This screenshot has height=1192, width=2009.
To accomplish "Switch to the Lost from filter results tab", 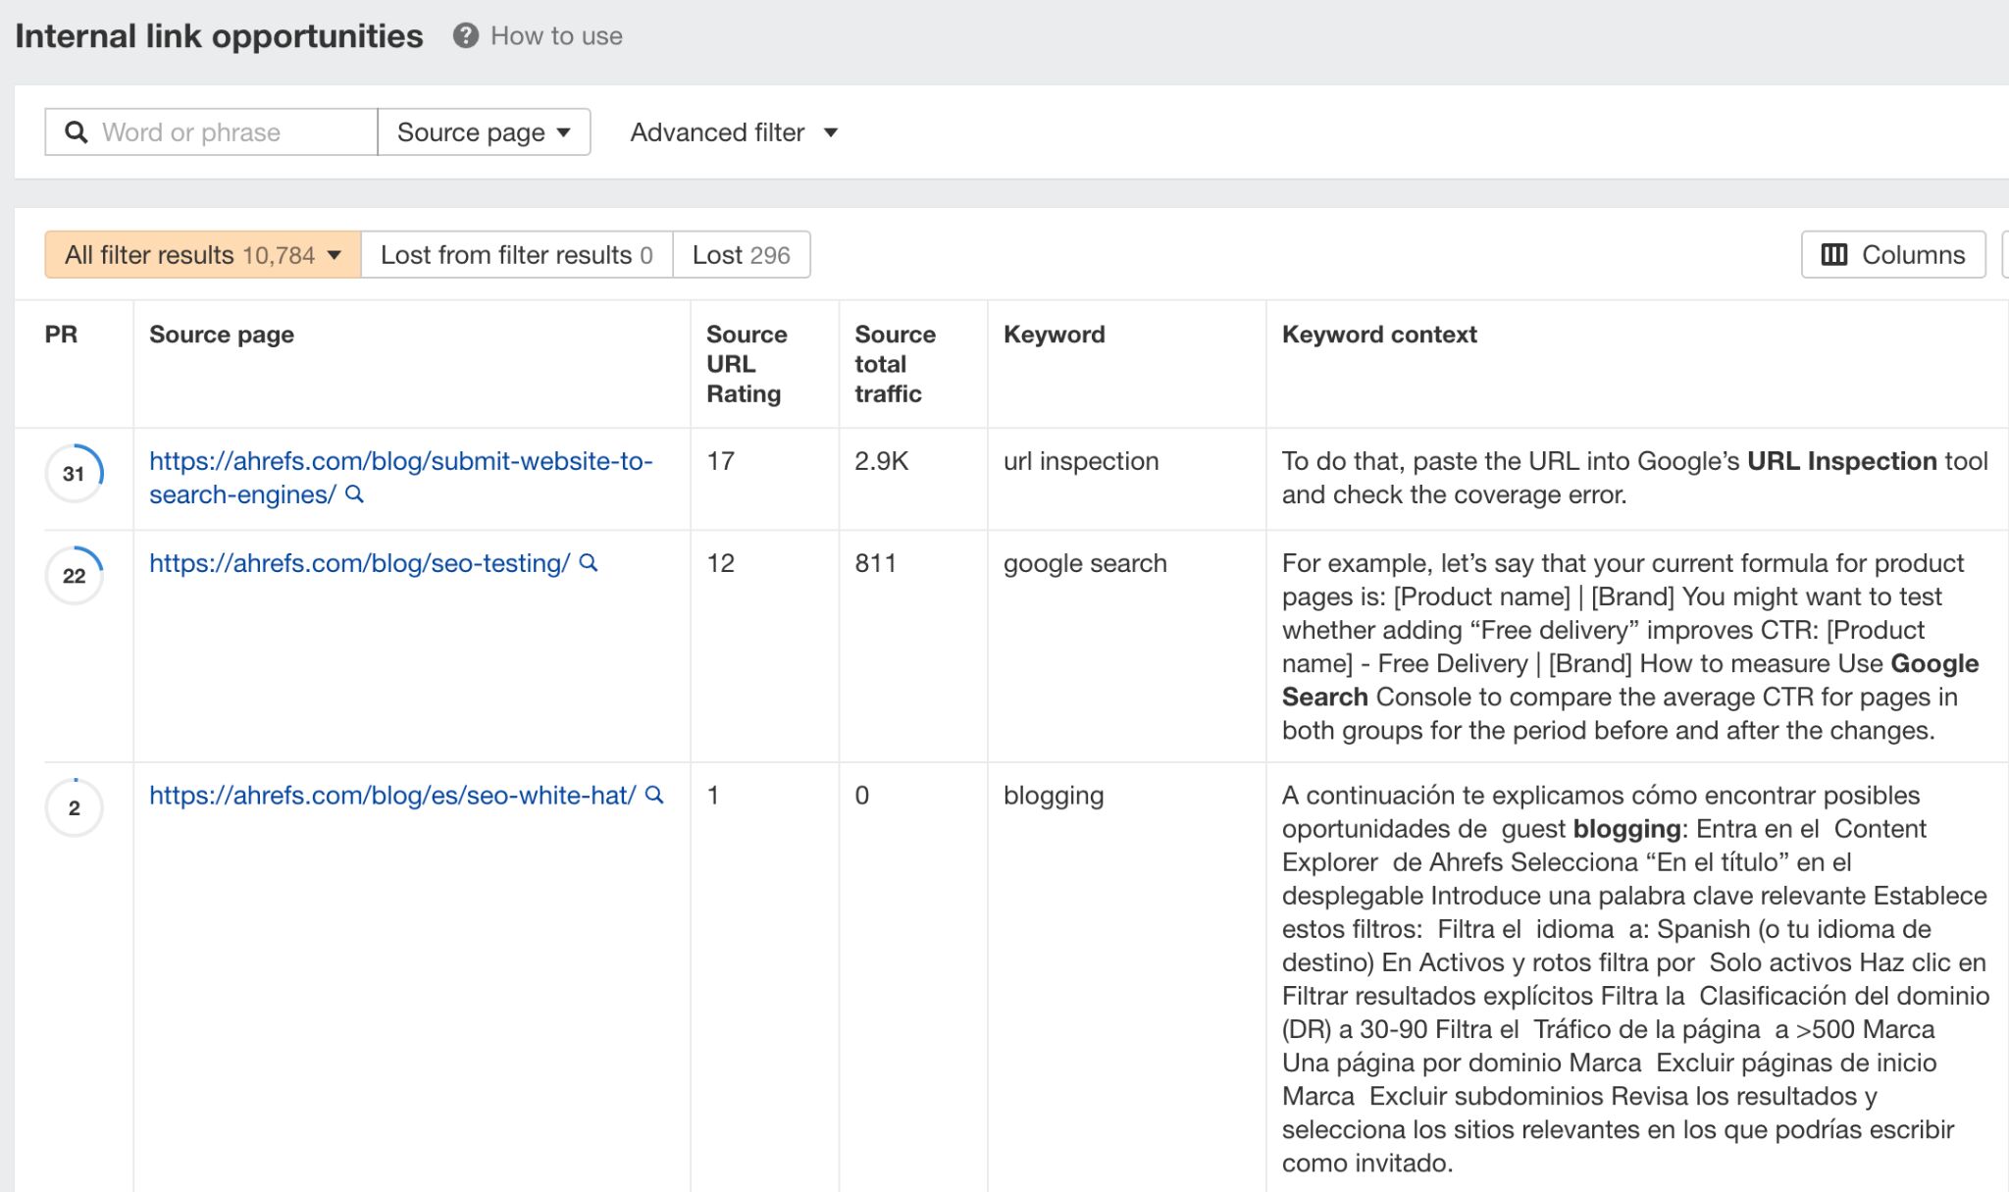I will tap(517, 254).
